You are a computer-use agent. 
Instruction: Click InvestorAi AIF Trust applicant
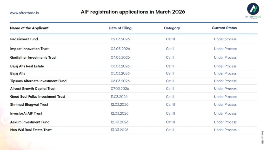tap(26, 114)
